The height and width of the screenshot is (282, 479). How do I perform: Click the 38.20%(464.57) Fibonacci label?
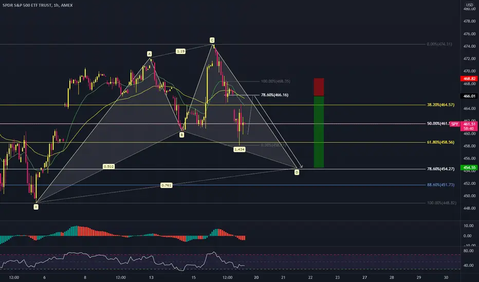coord(440,105)
